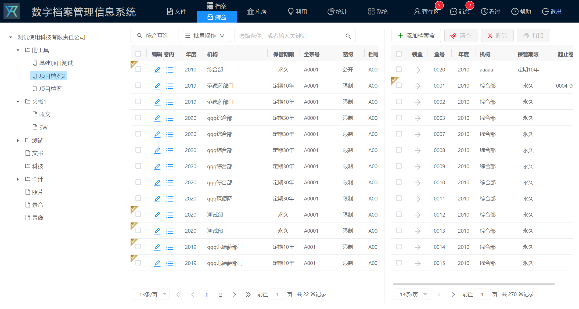Click box arrow icon for box 0007
The image size is (579, 309).
pos(417,134)
